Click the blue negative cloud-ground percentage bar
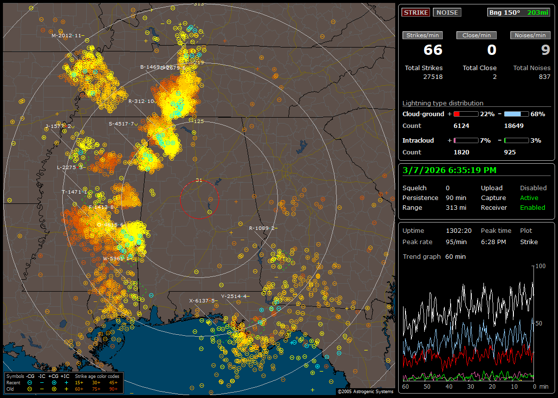The image size is (558, 398). pos(516,114)
